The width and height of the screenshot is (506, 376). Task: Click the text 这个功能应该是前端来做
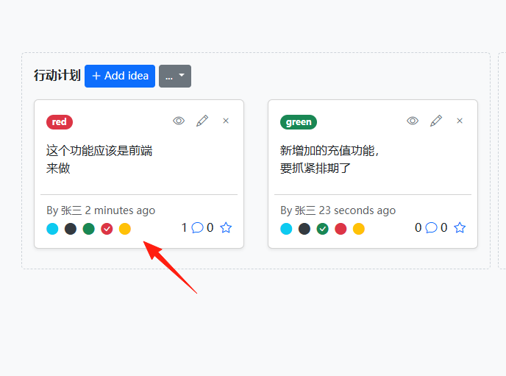click(x=99, y=160)
